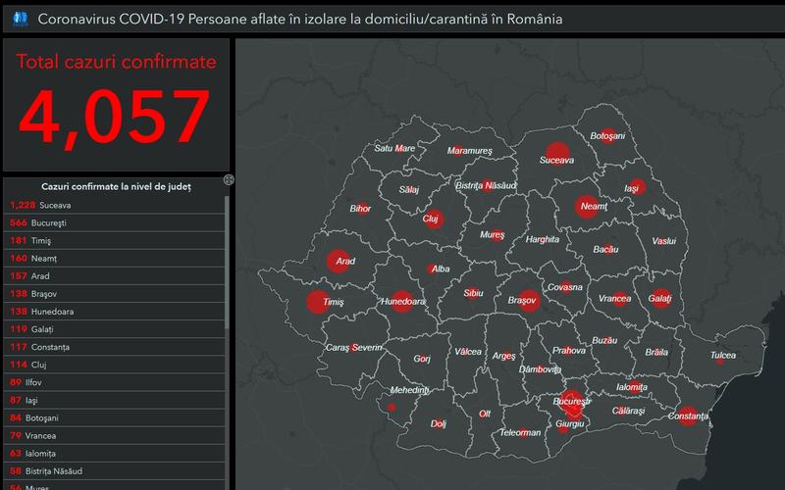Click the Hunedoara red marker on map

click(x=402, y=302)
